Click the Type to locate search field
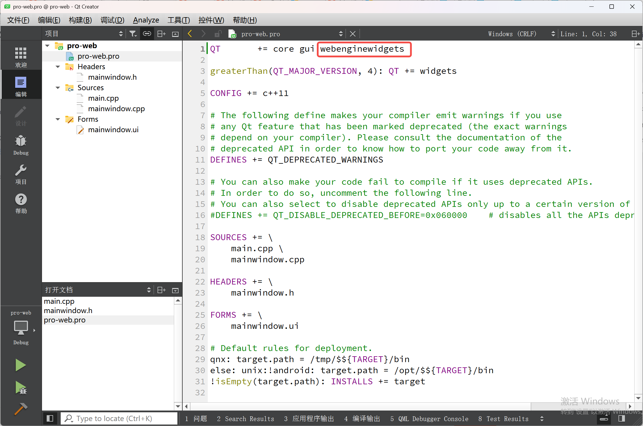Viewport: 643px width, 426px height. (119, 418)
